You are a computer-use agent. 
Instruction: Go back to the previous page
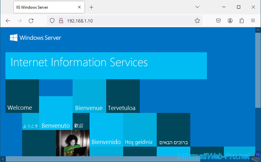[x=8, y=21]
